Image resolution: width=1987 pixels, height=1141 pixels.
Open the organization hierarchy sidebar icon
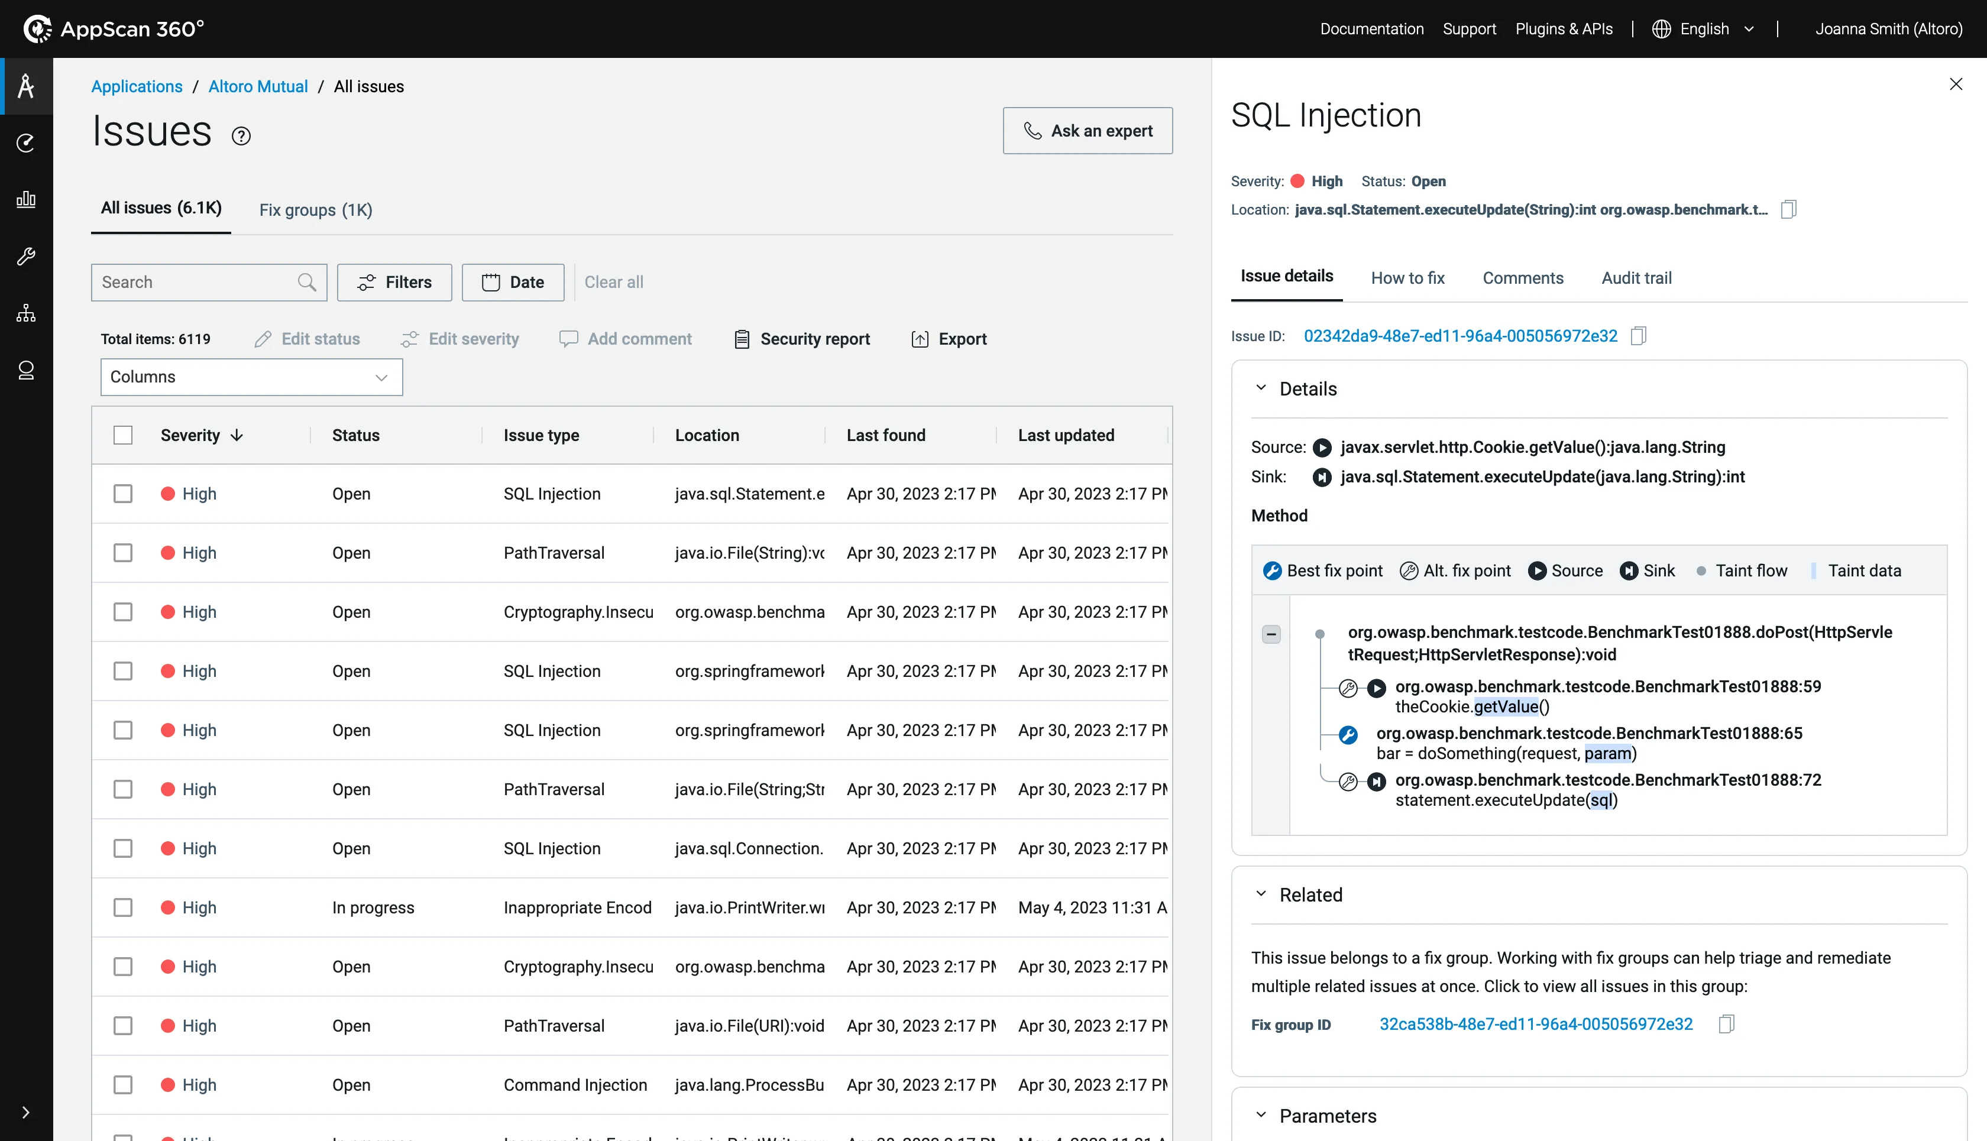coord(26,313)
